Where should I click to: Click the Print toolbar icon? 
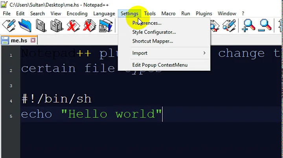tap(106, 26)
